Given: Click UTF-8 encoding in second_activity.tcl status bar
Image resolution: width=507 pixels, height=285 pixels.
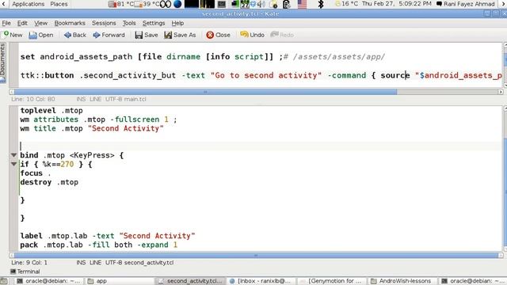Looking at the screenshot, I should pos(114,263).
